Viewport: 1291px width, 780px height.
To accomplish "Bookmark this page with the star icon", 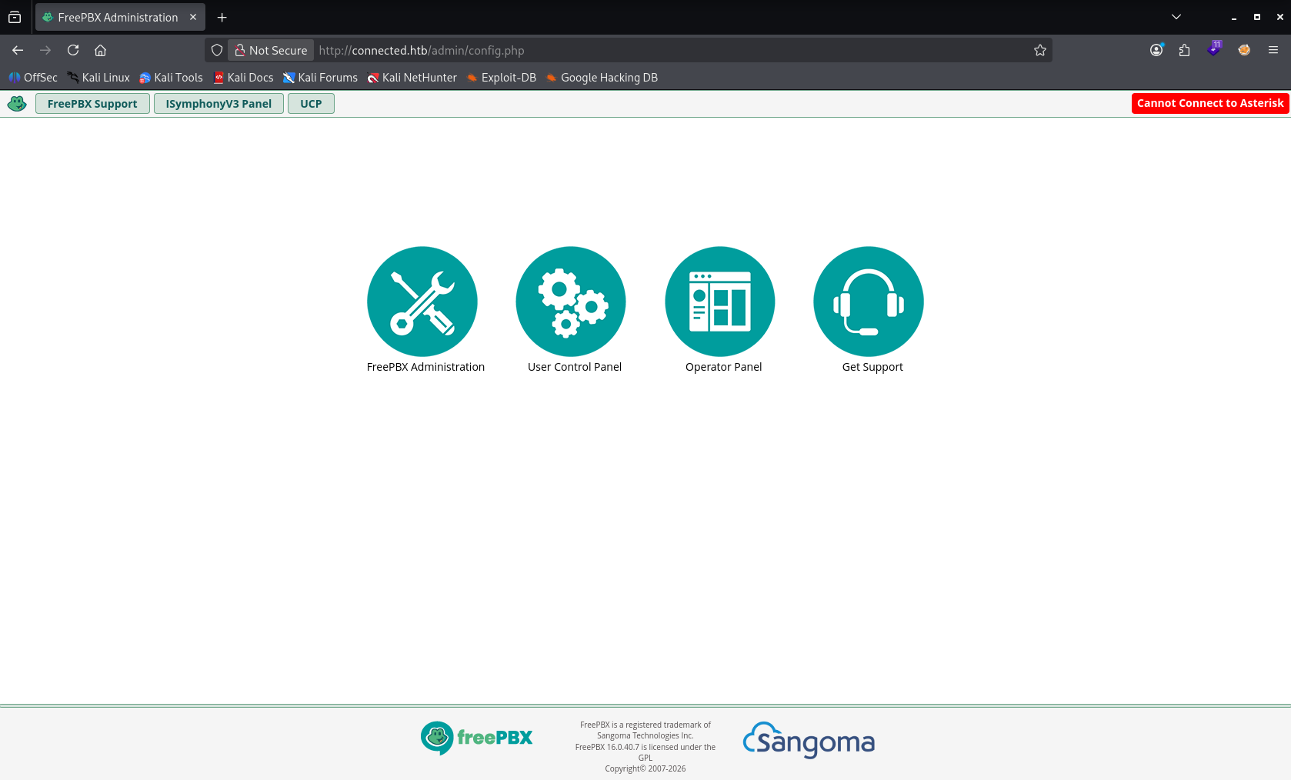I will pos(1040,50).
